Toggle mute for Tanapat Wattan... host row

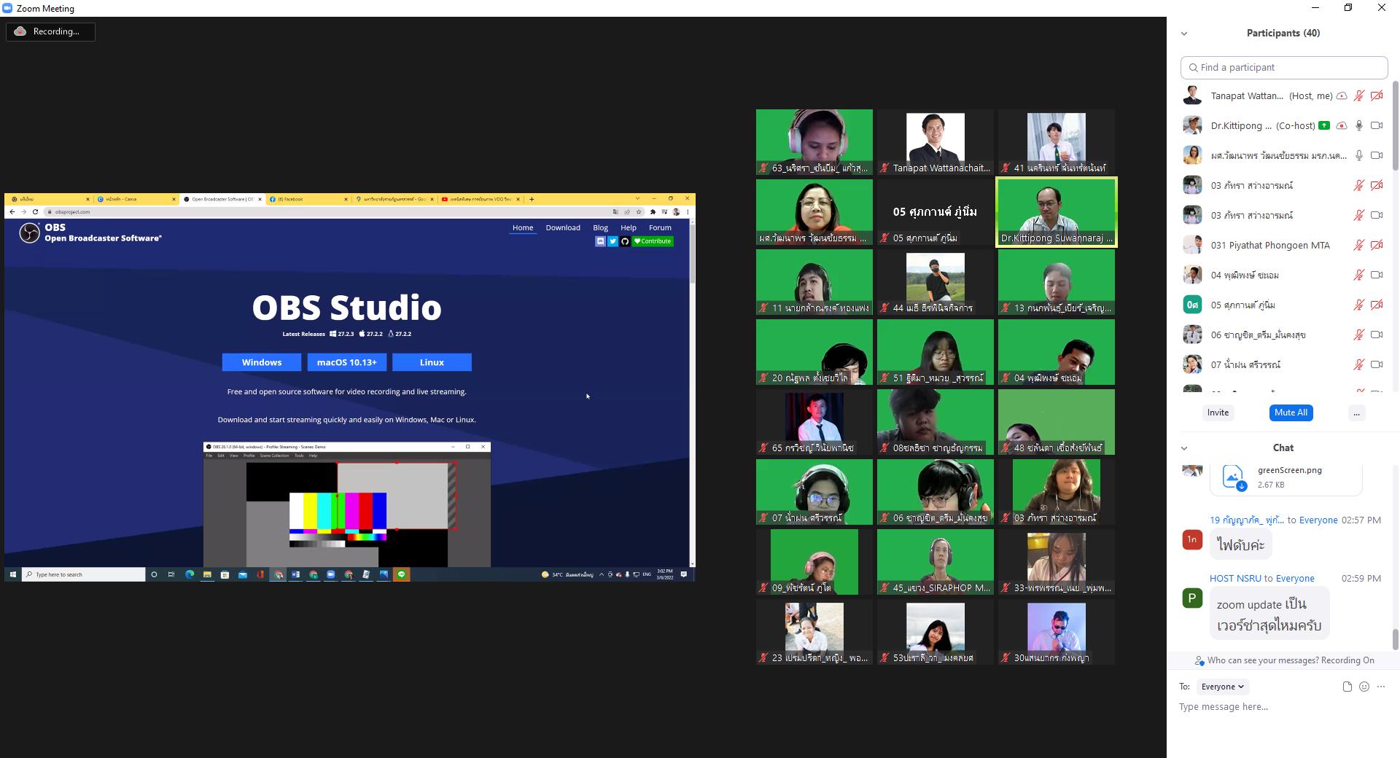1359,95
